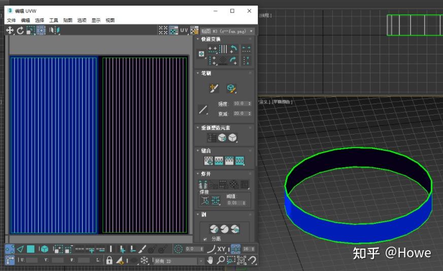
Task: Rotate selection clockwise ninety degrees
Action: [x=233, y=60]
